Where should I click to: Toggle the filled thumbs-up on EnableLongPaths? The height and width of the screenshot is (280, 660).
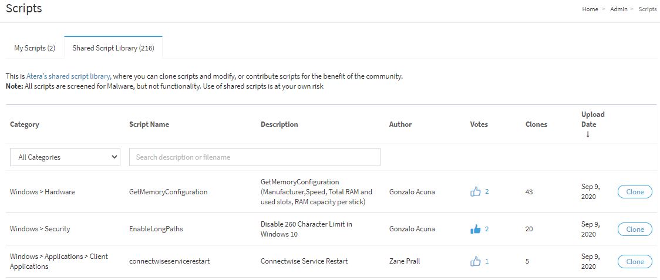pos(475,230)
